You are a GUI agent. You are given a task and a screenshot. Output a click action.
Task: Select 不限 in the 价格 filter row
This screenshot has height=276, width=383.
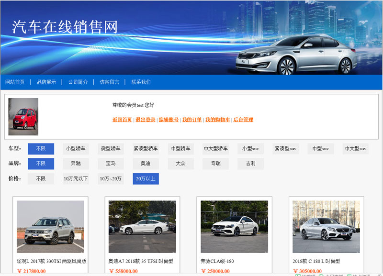(x=41, y=179)
